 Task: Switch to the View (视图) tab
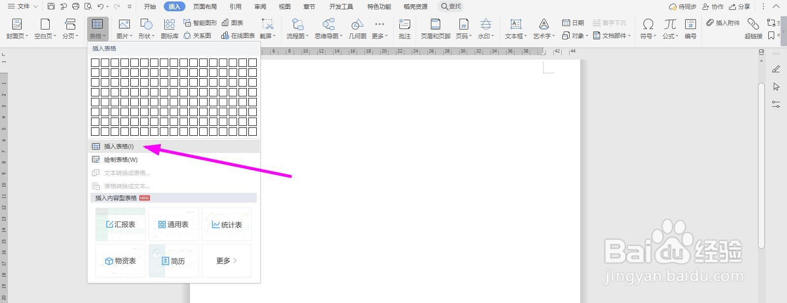coord(285,6)
